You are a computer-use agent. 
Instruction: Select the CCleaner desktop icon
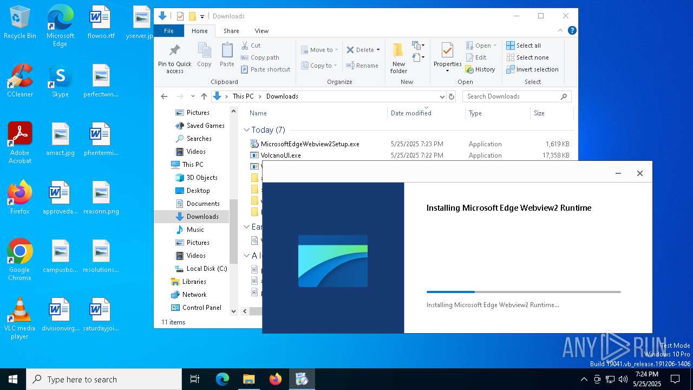point(20,81)
